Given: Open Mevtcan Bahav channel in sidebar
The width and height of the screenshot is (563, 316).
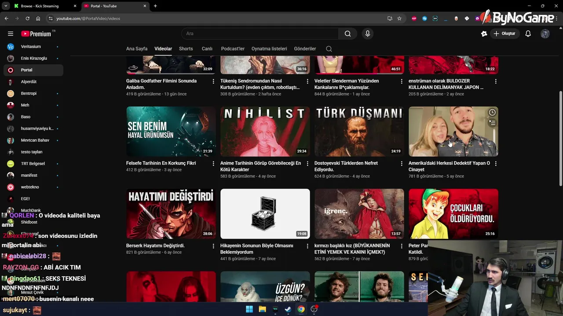Looking at the screenshot, I should point(33,140).
